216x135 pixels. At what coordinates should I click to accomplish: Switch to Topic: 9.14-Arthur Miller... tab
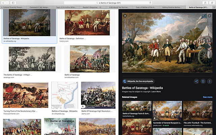pos(66,7)
